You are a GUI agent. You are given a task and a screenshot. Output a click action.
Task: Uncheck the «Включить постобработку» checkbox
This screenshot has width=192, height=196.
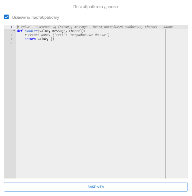point(6,17)
